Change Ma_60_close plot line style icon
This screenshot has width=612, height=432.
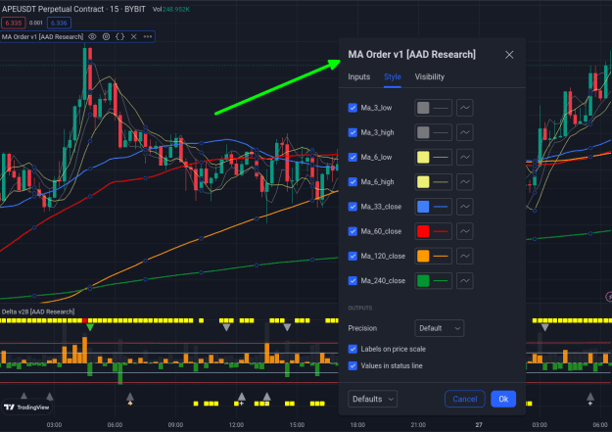465,231
